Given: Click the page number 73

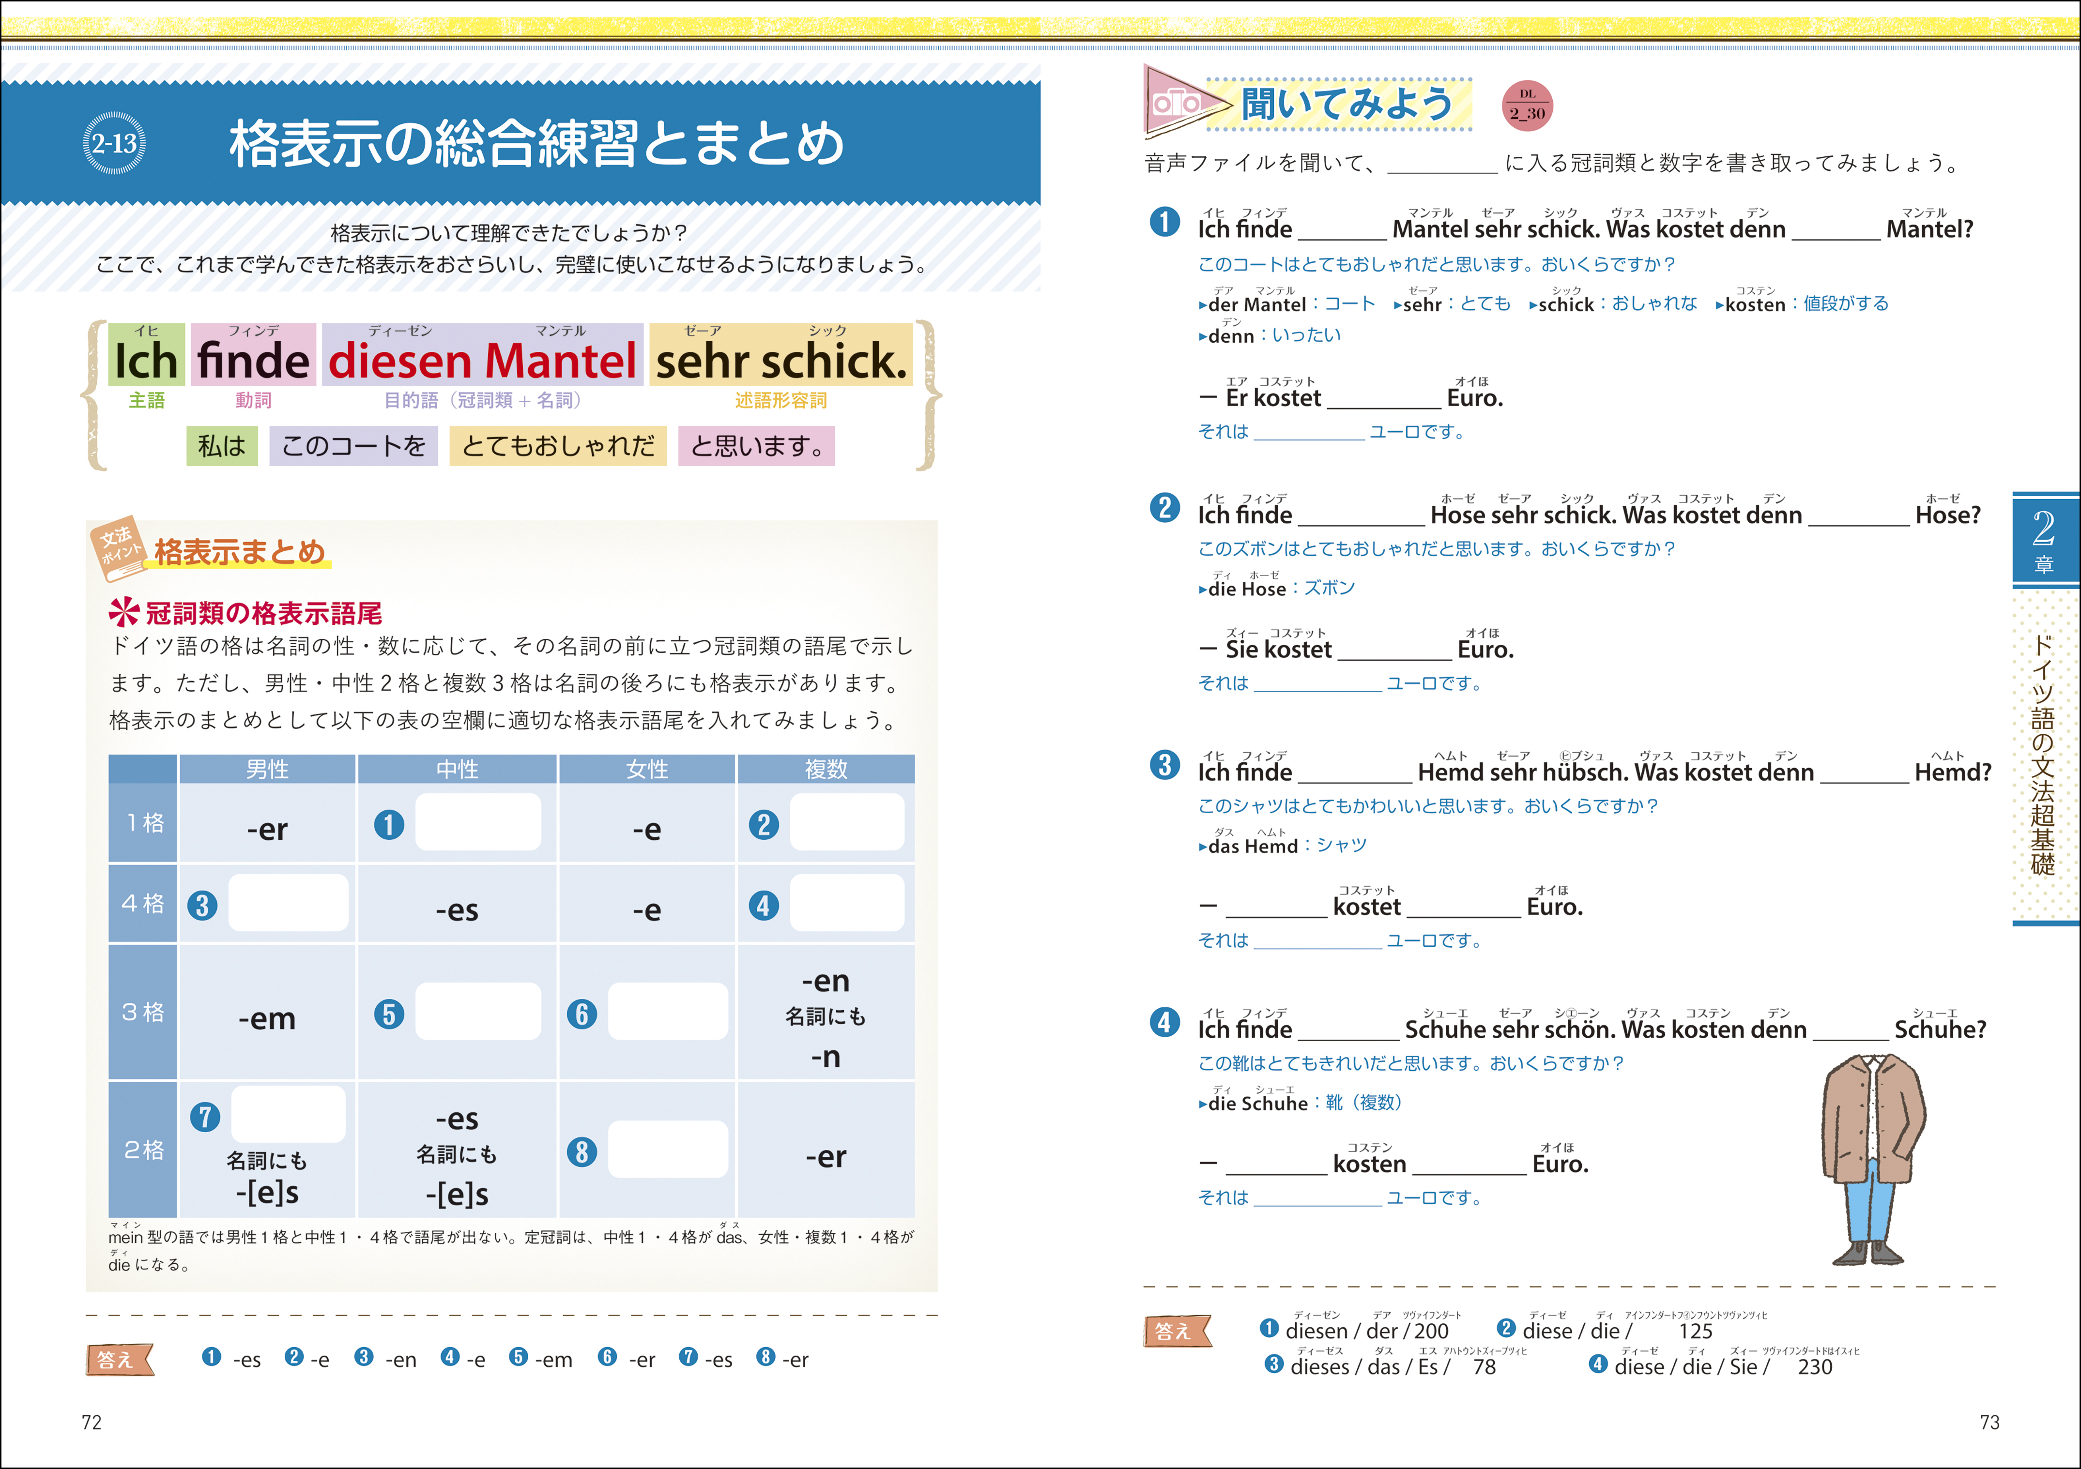Looking at the screenshot, I should pyautogui.click(x=1989, y=1422).
